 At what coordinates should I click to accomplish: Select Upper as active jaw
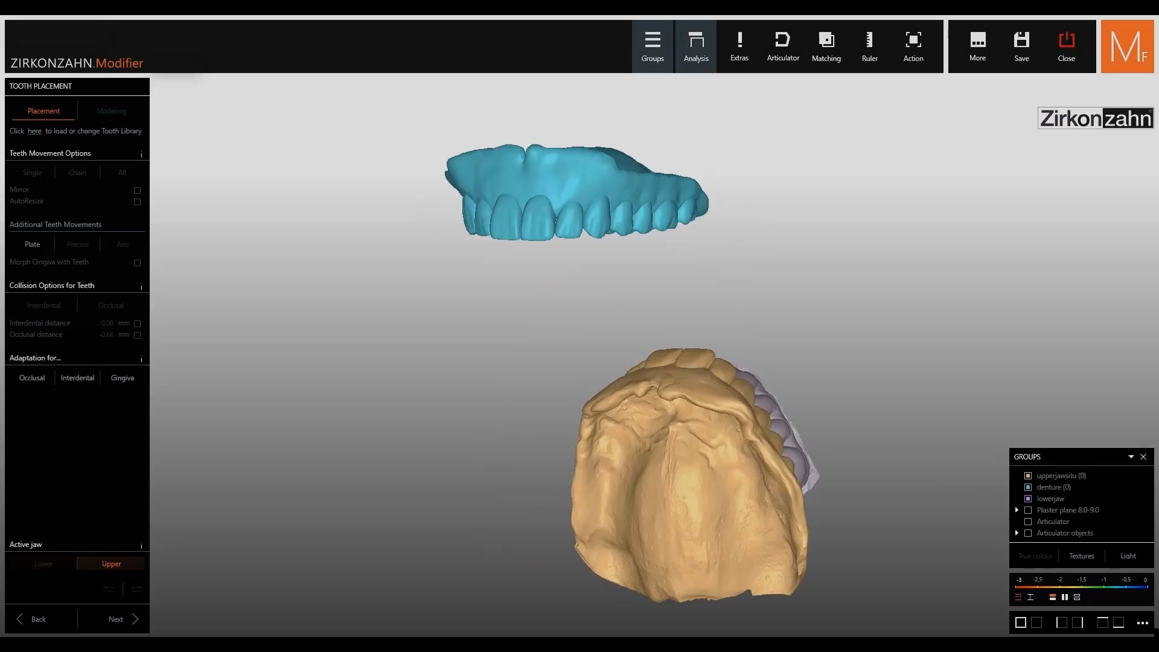click(x=111, y=564)
